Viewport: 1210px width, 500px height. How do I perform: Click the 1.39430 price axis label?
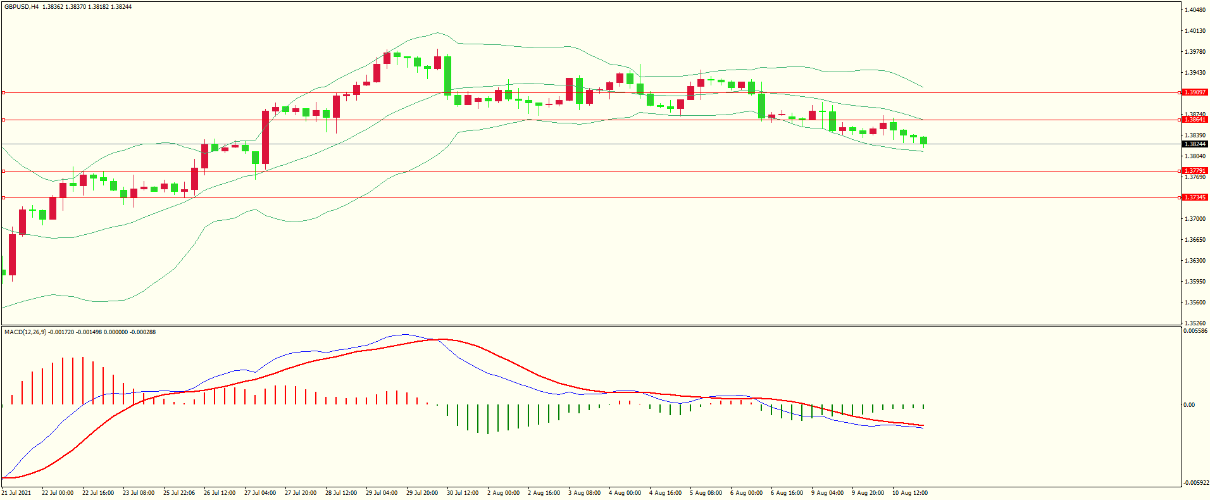click(x=1195, y=73)
